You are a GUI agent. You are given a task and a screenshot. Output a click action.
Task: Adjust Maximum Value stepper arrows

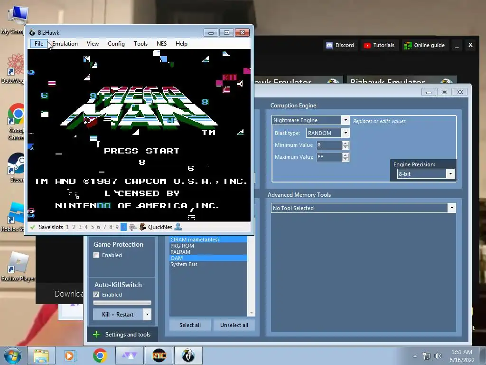[x=346, y=157]
